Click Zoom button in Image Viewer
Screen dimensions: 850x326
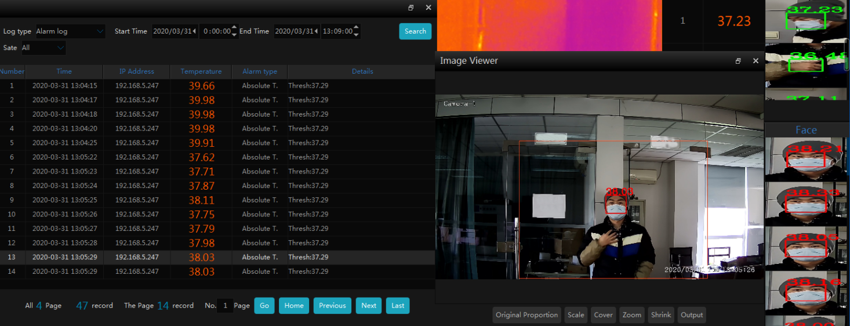click(632, 315)
